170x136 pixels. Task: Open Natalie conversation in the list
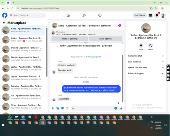pos(23,59)
